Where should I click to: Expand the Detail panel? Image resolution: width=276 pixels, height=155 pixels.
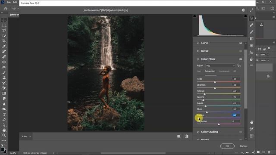pyautogui.click(x=198, y=51)
